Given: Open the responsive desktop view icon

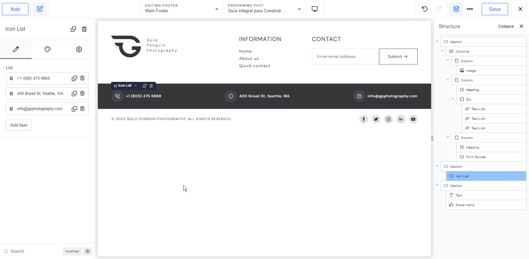Looking at the screenshot, I should click(315, 9).
